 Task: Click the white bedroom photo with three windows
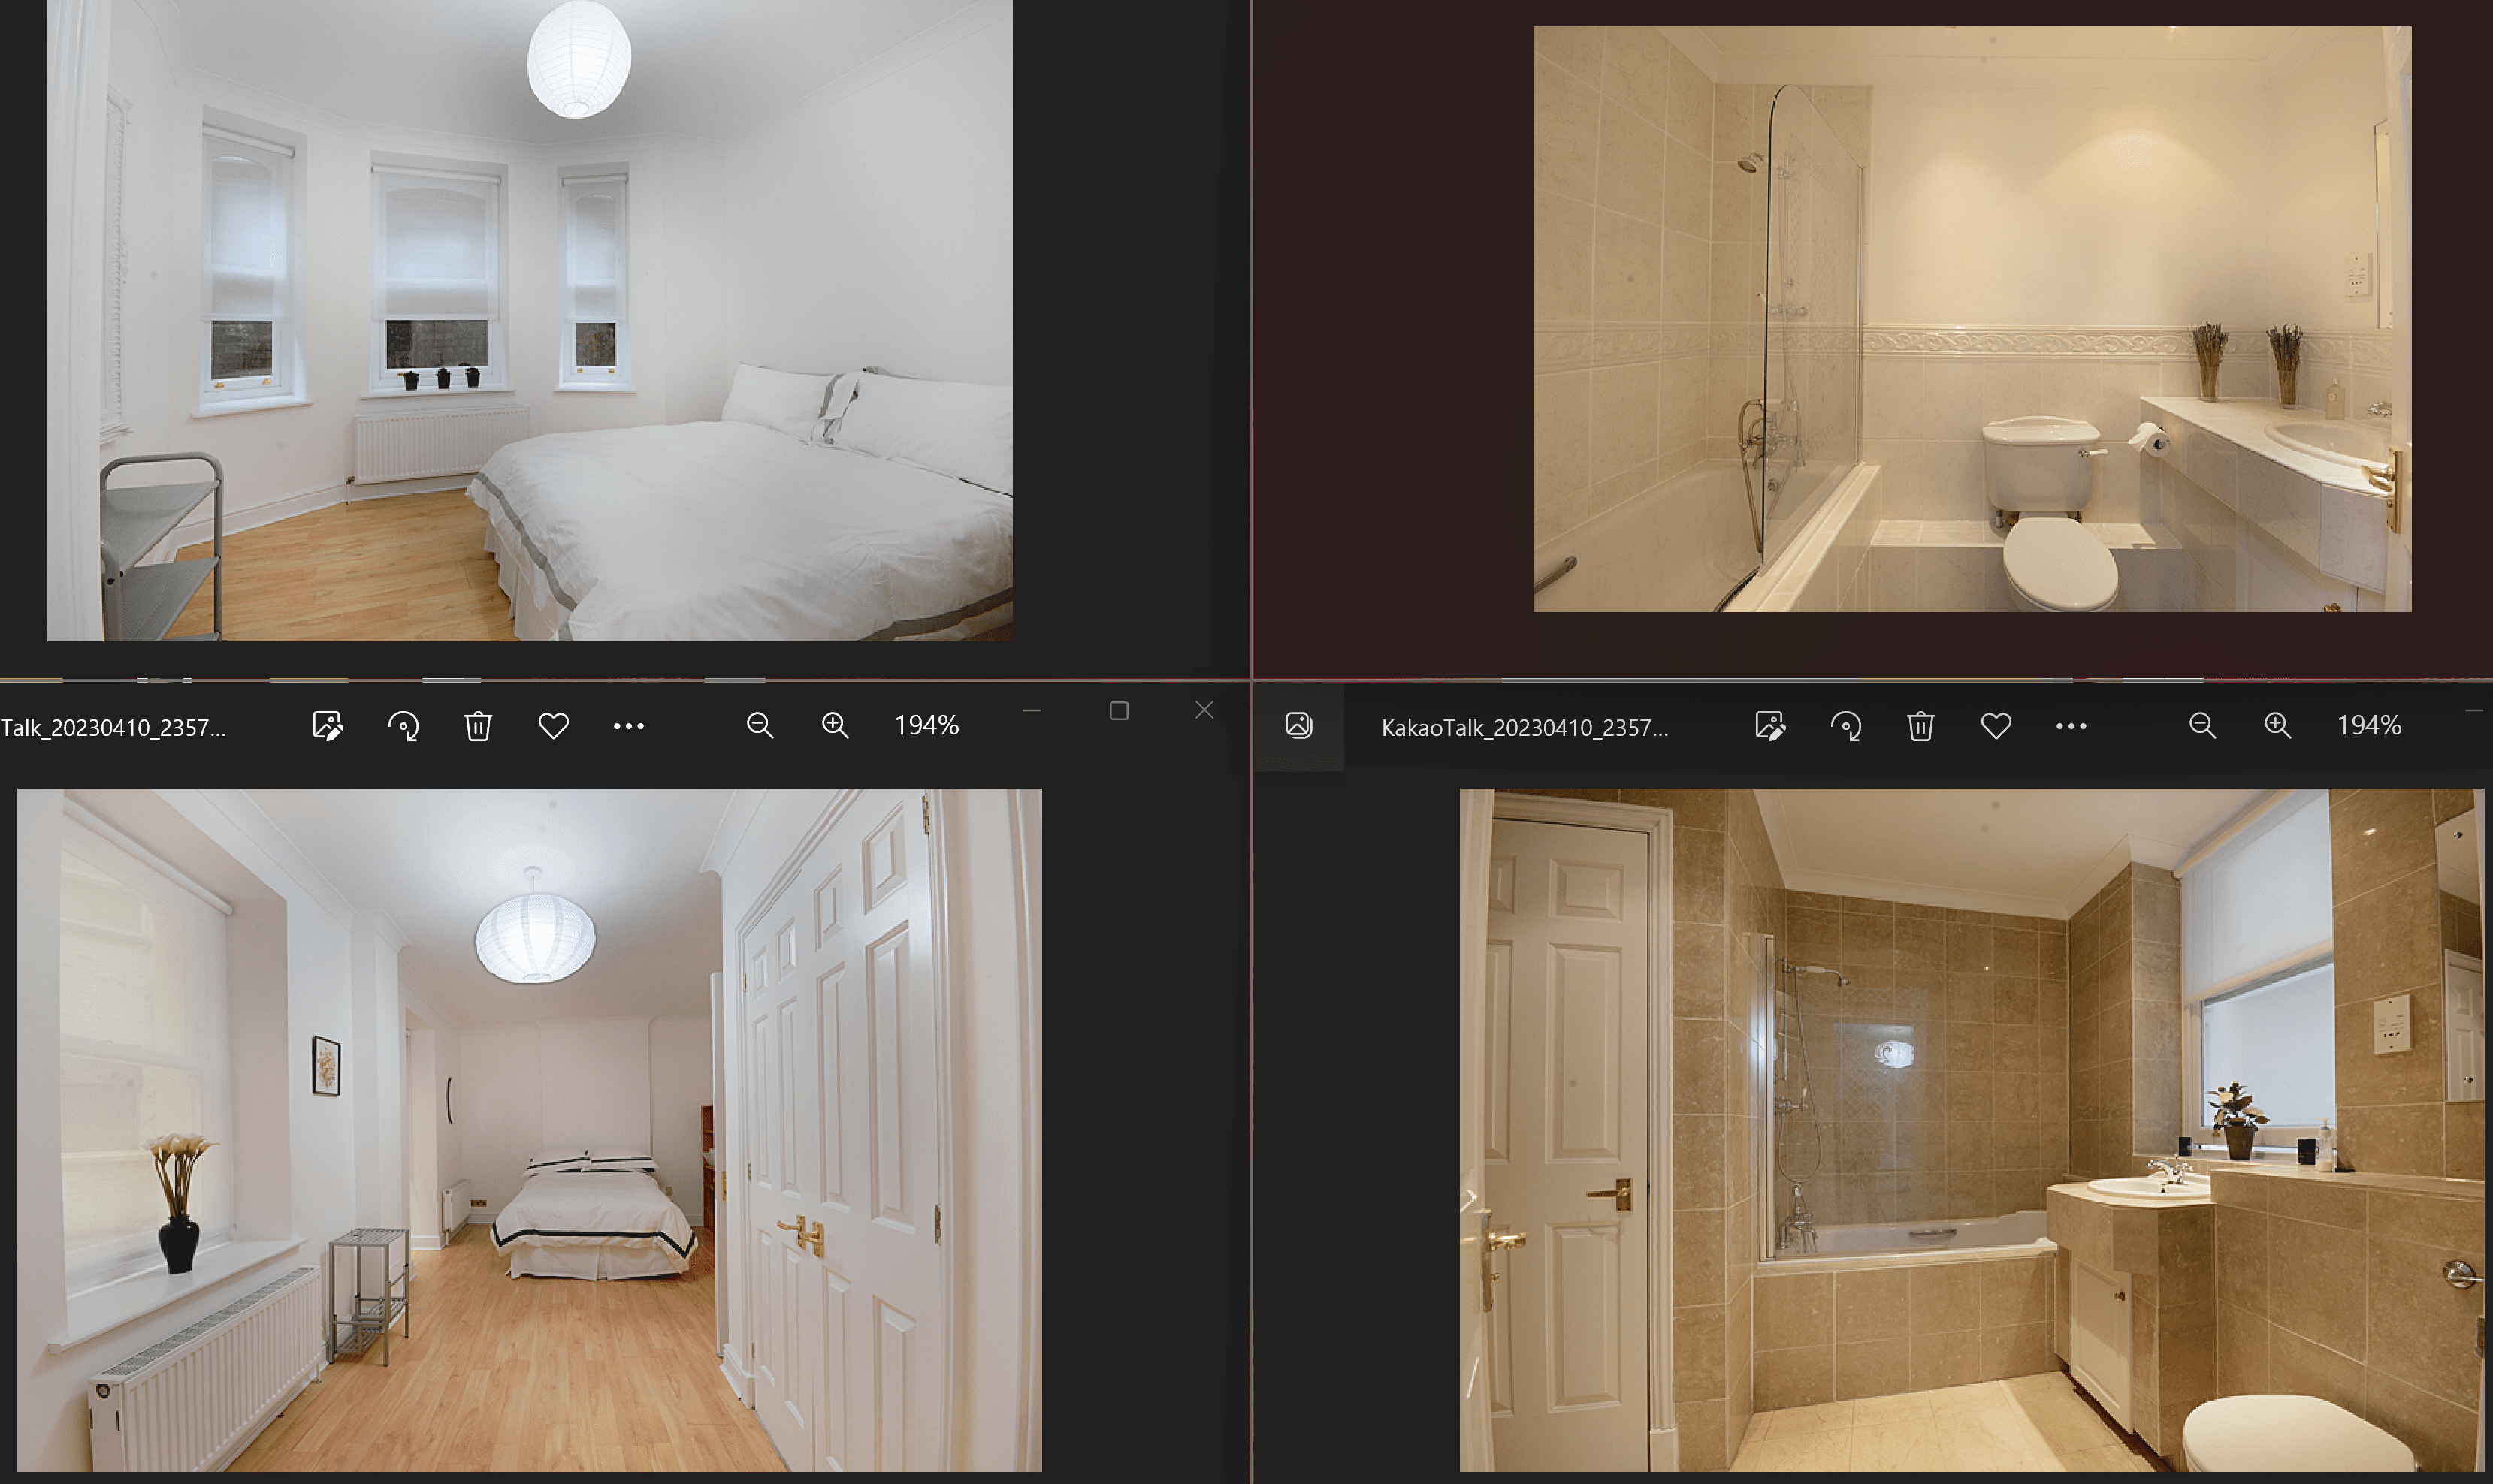(x=529, y=320)
